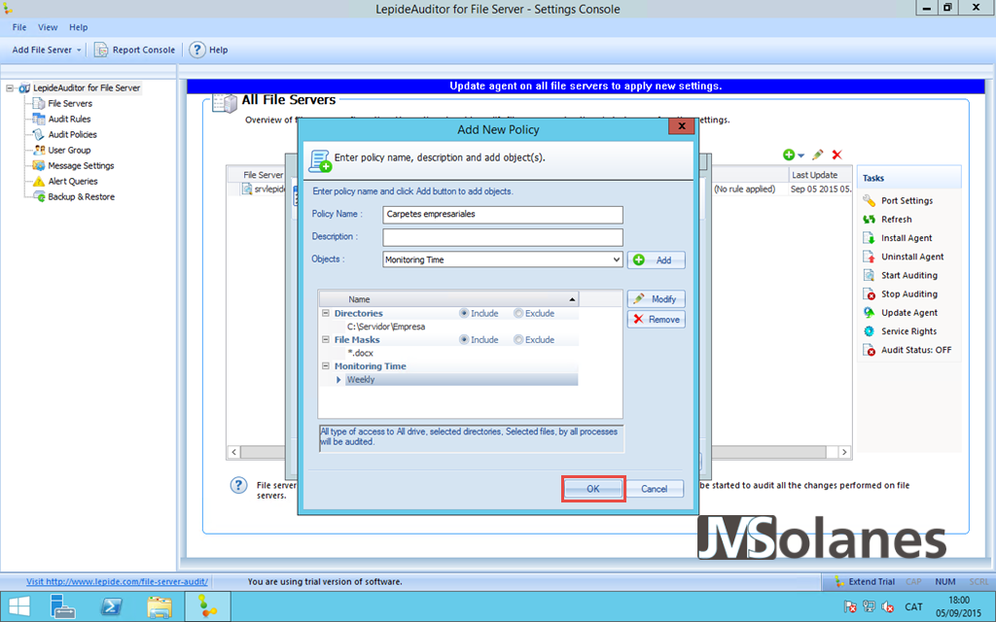This screenshot has height=622, width=996.
Task: Open the View menu
Action: tap(48, 27)
